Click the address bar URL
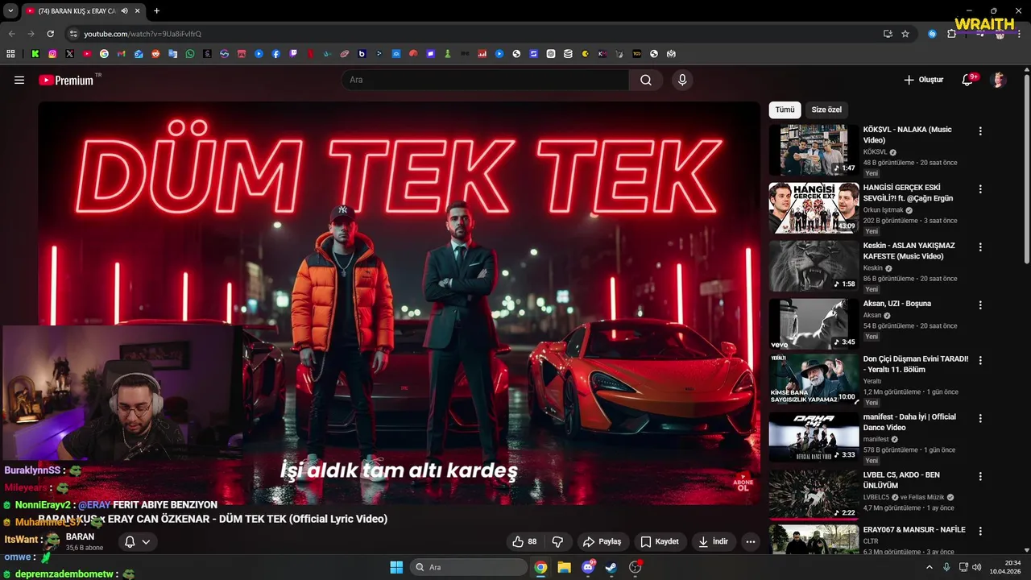The height and width of the screenshot is (580, 1031). (x=143, y=34)
